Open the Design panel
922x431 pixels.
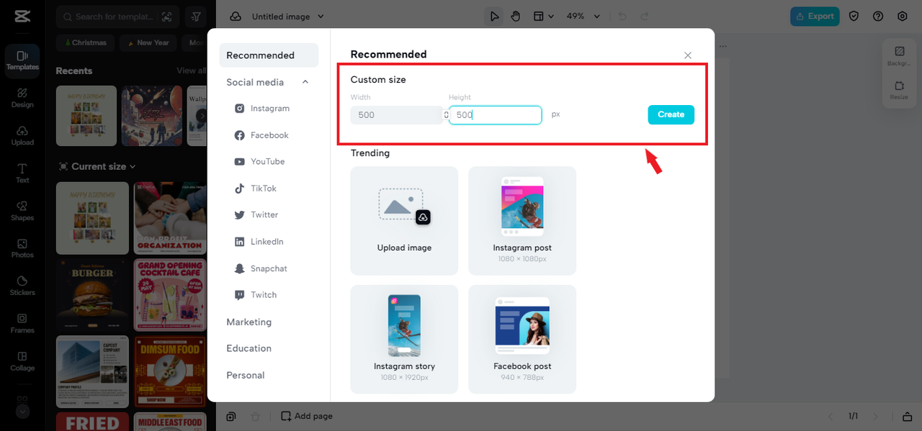click(x=22, y=98)
